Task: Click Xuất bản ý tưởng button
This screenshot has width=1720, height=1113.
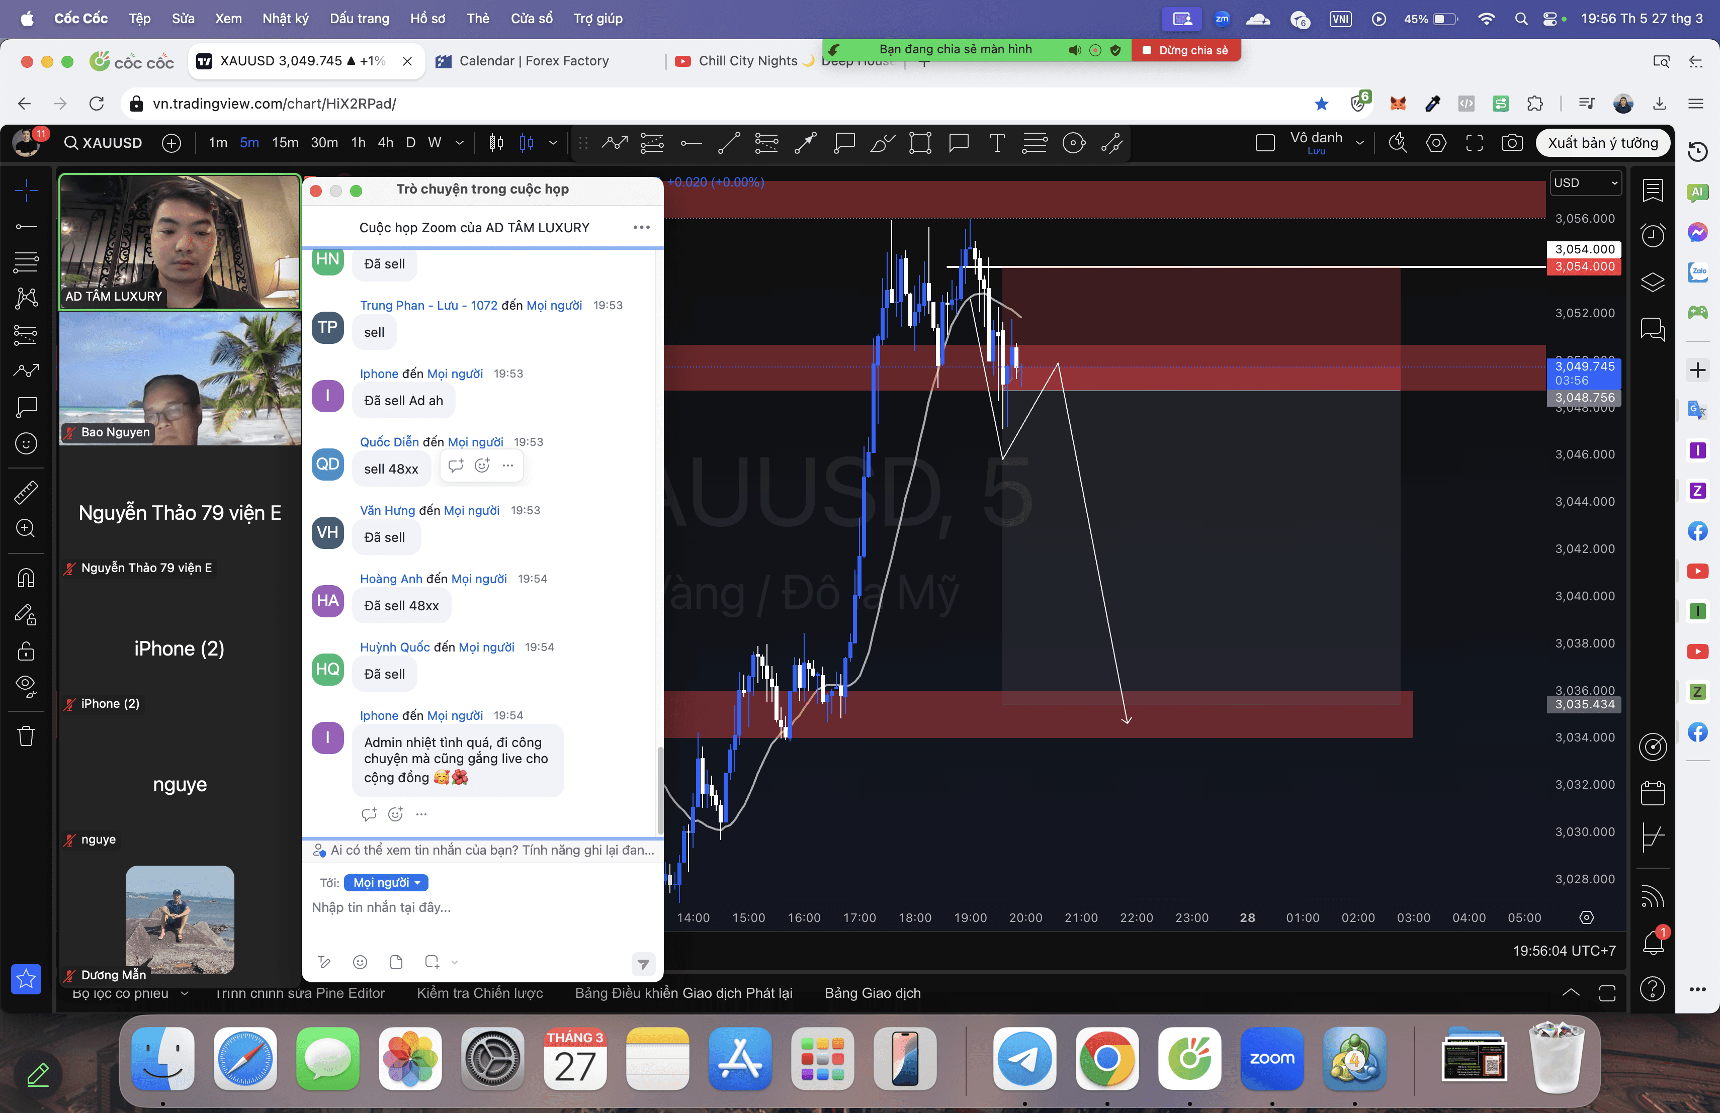Action: coord(1602,143)
